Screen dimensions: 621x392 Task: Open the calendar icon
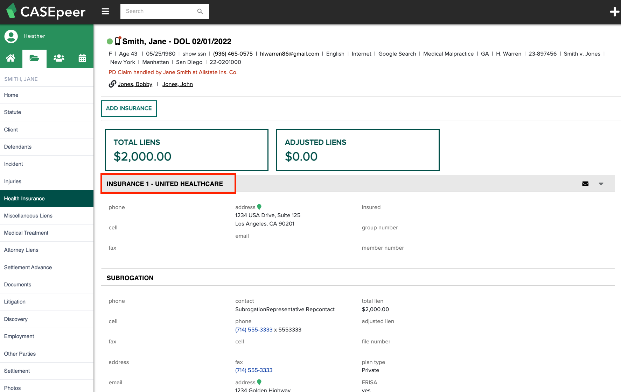tap(82, 58)
